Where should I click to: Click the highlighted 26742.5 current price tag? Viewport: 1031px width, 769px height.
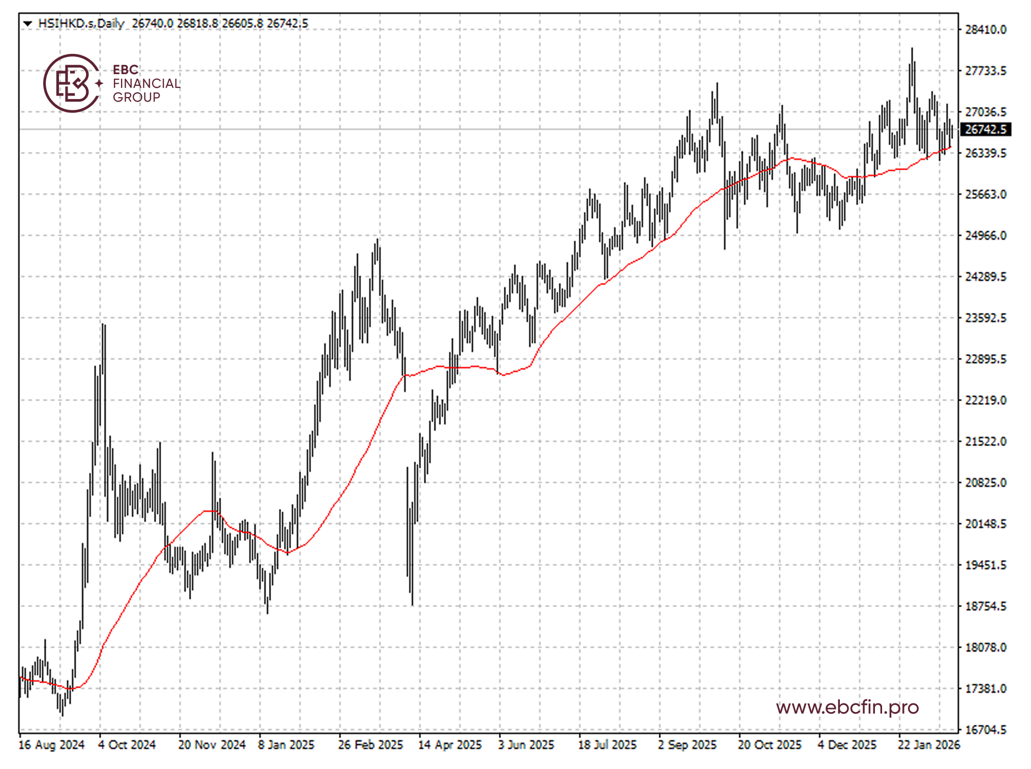(985, 130)
